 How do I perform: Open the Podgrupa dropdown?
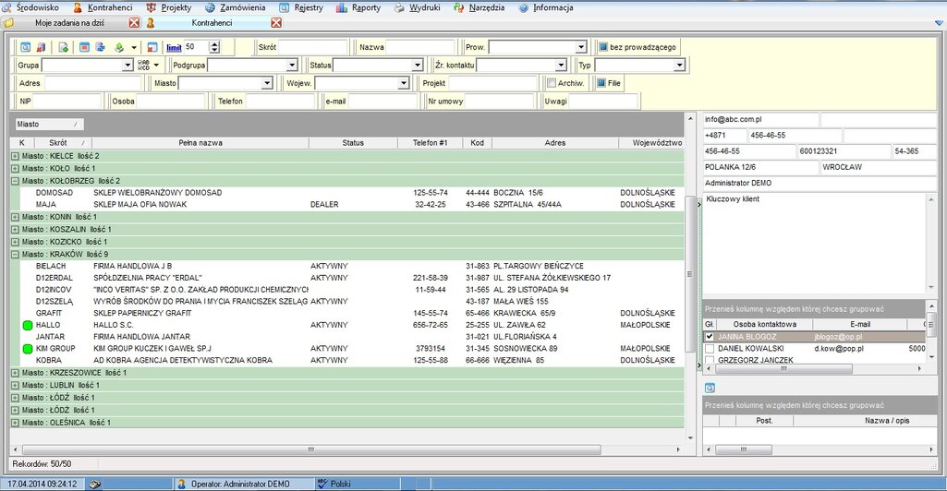pos(292,66)
